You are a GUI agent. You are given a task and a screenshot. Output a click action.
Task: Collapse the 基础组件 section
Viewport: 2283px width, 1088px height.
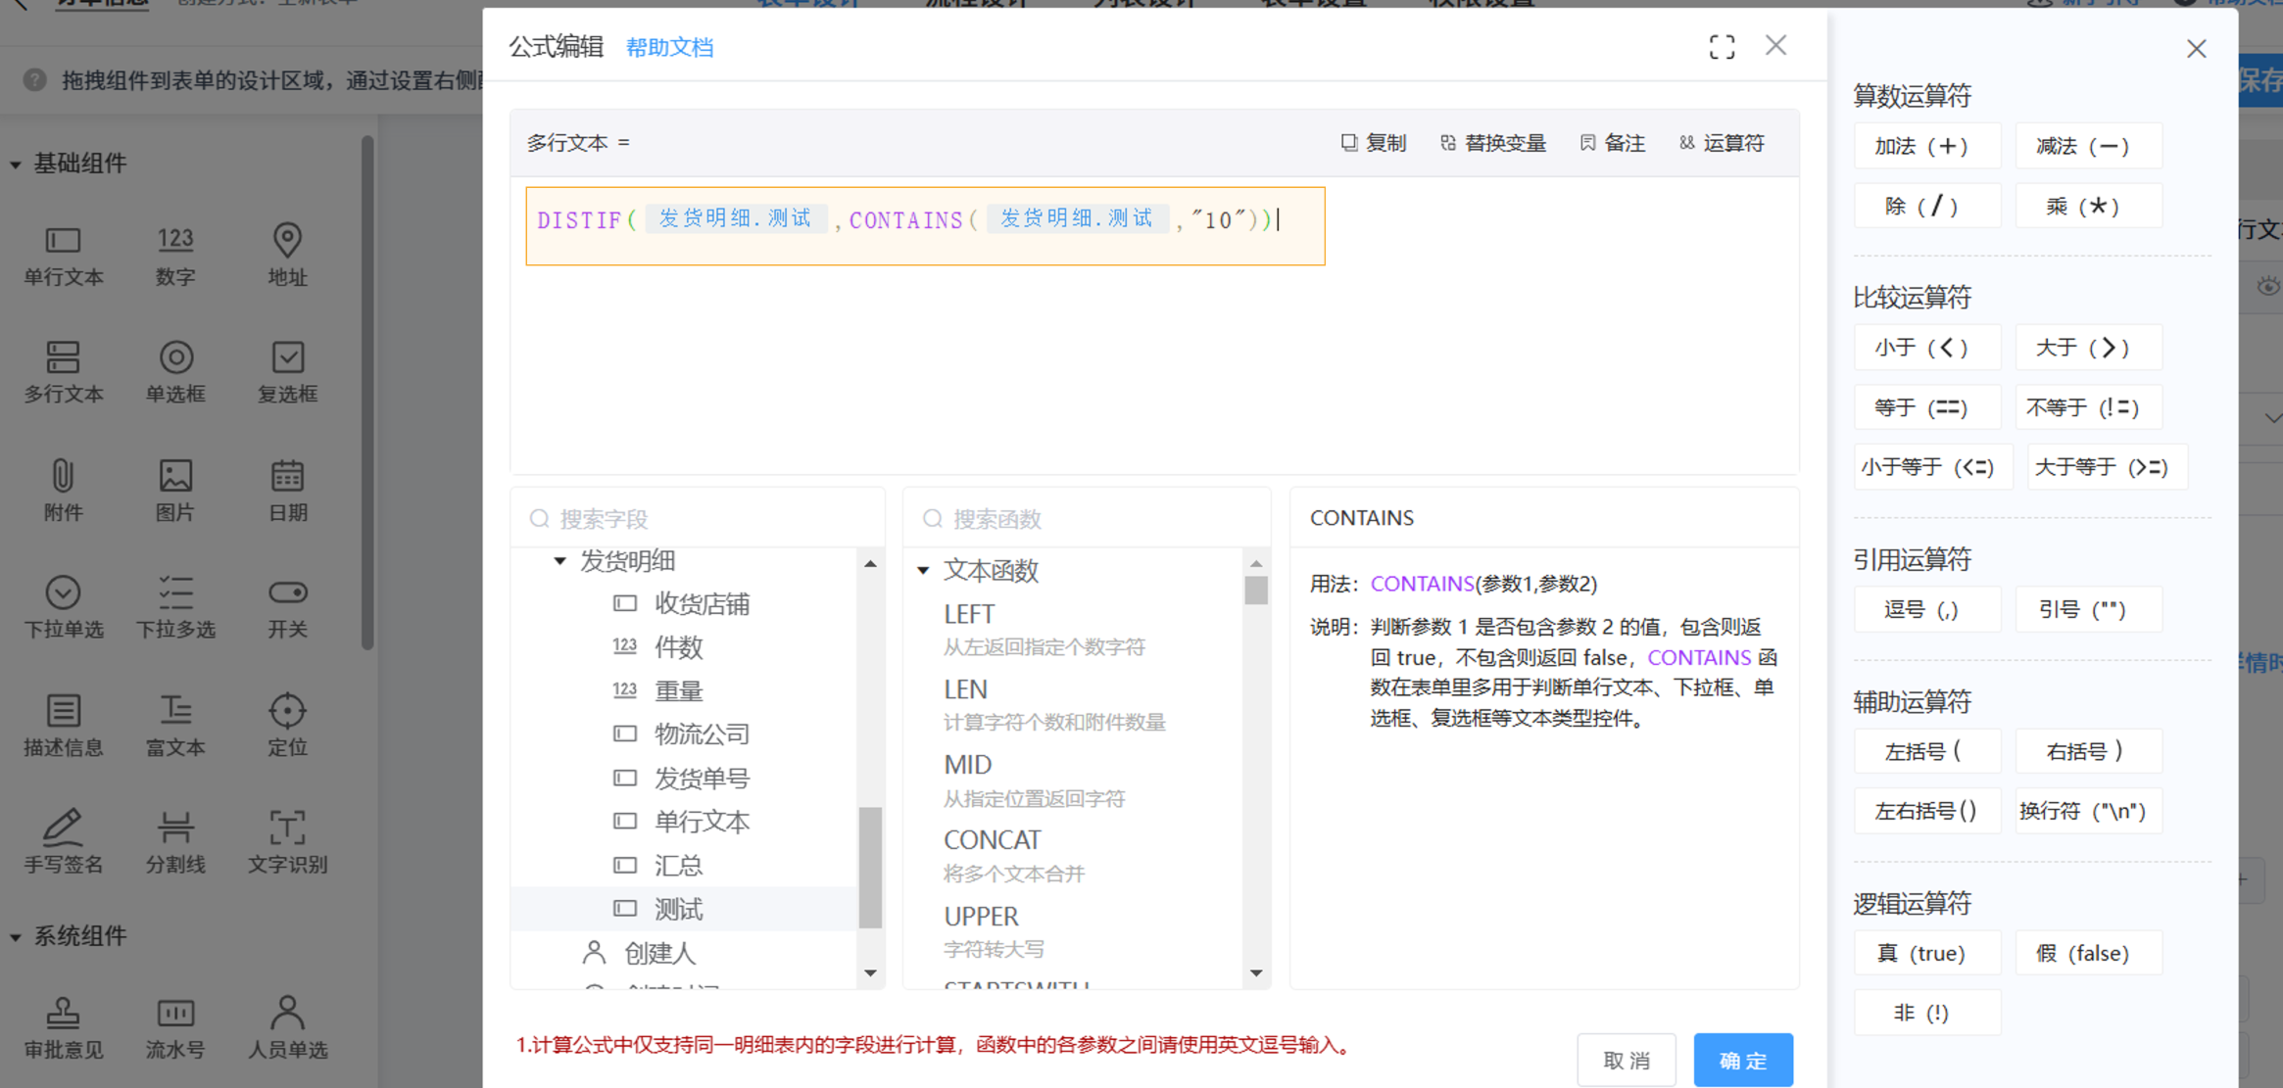[16, 165]
